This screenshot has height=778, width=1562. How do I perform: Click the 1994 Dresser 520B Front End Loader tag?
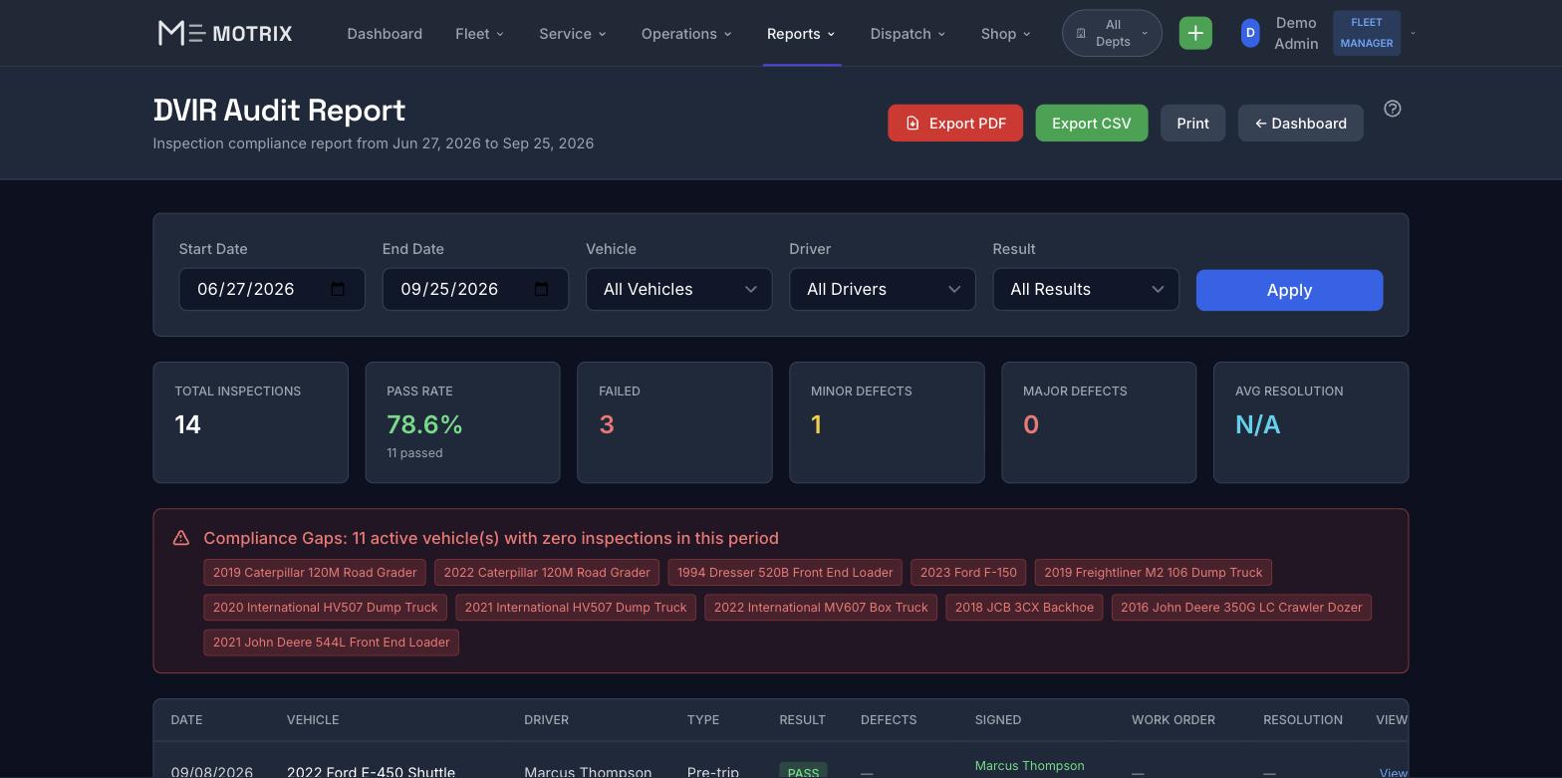(785, 572)
